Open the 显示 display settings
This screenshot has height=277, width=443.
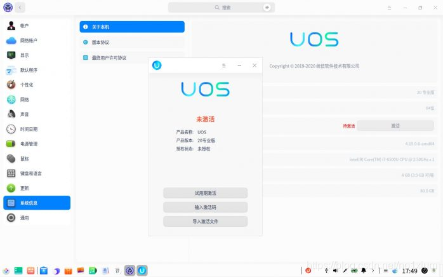coord(37,55)
